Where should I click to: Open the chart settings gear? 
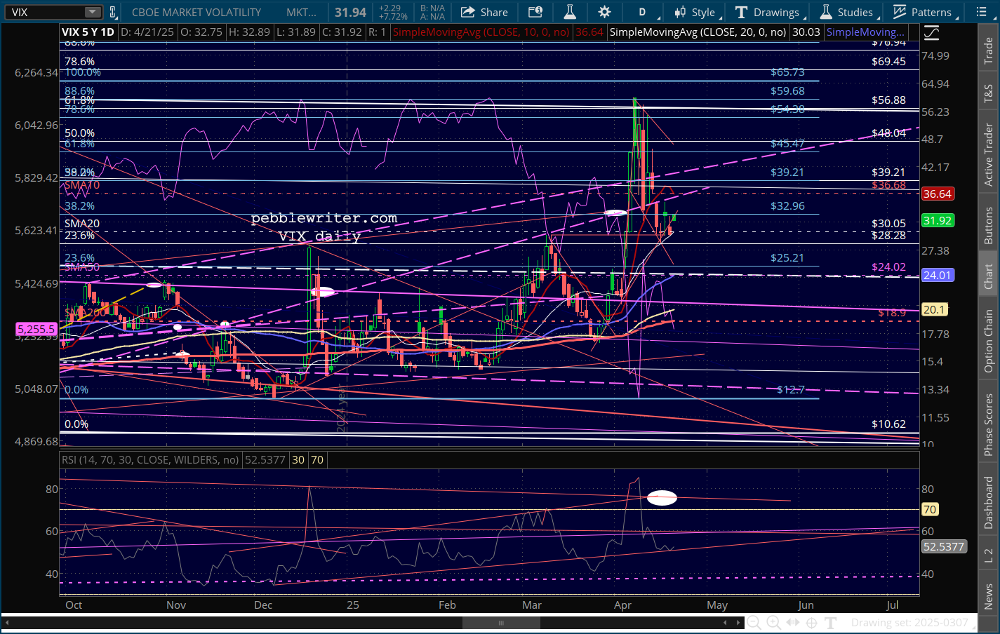604,12
